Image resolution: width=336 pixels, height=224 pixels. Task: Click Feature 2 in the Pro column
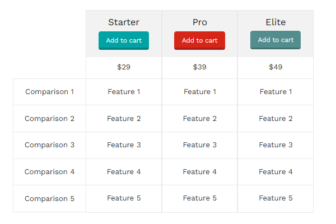(199, 119)
